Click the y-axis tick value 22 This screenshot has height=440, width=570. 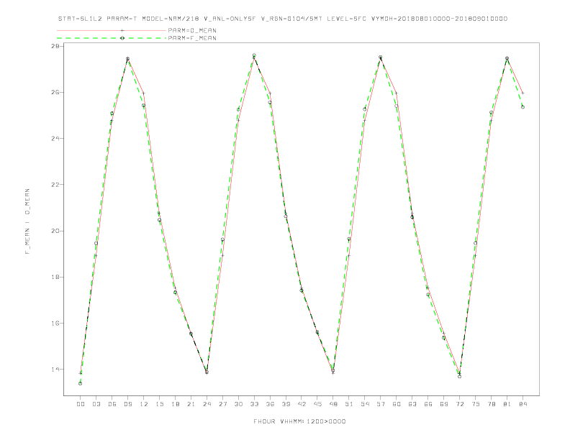(x=55, y=185)
